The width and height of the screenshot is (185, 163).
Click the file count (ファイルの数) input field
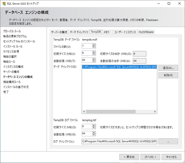tap(87, 46)
